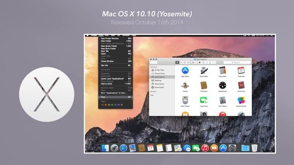
Task: Open the Calculator app icon
Action: coord(222,70)
